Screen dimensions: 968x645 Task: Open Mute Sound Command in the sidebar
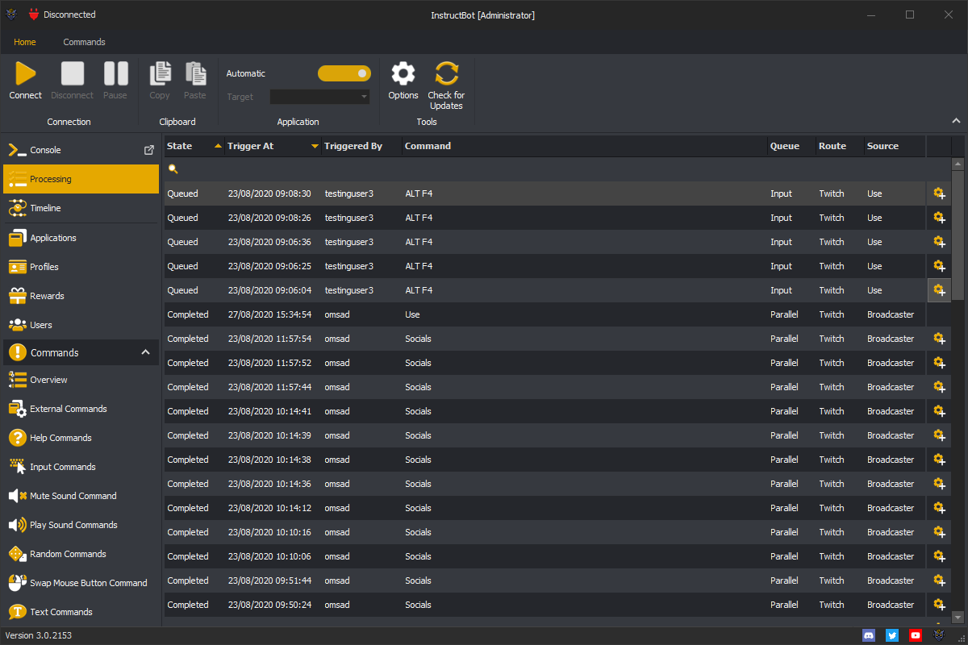tap(81, 496)
